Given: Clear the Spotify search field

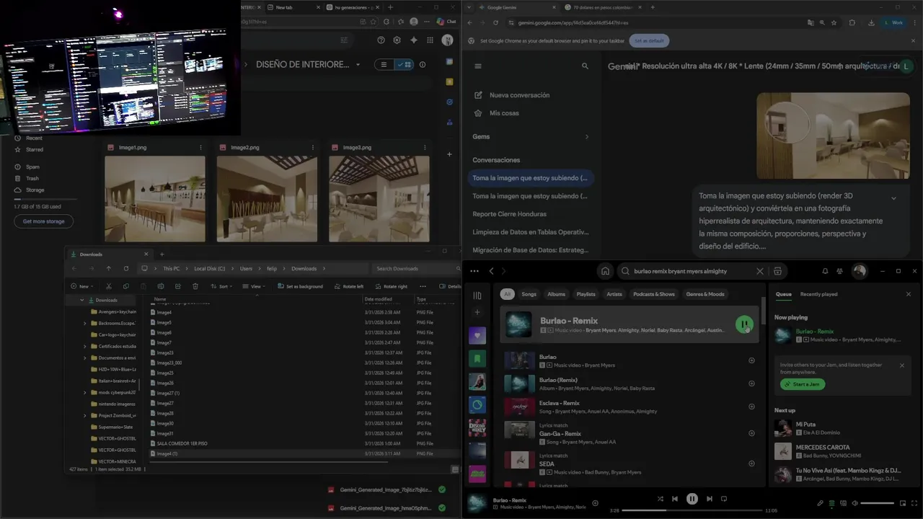Looking at the screenshot, I should pyautogui.click(x=759, y=271).
